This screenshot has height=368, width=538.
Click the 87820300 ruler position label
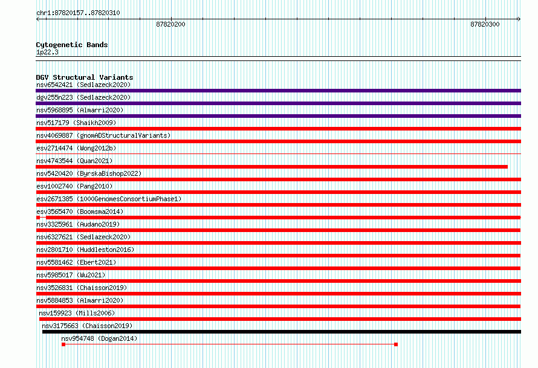pos(485,24)
